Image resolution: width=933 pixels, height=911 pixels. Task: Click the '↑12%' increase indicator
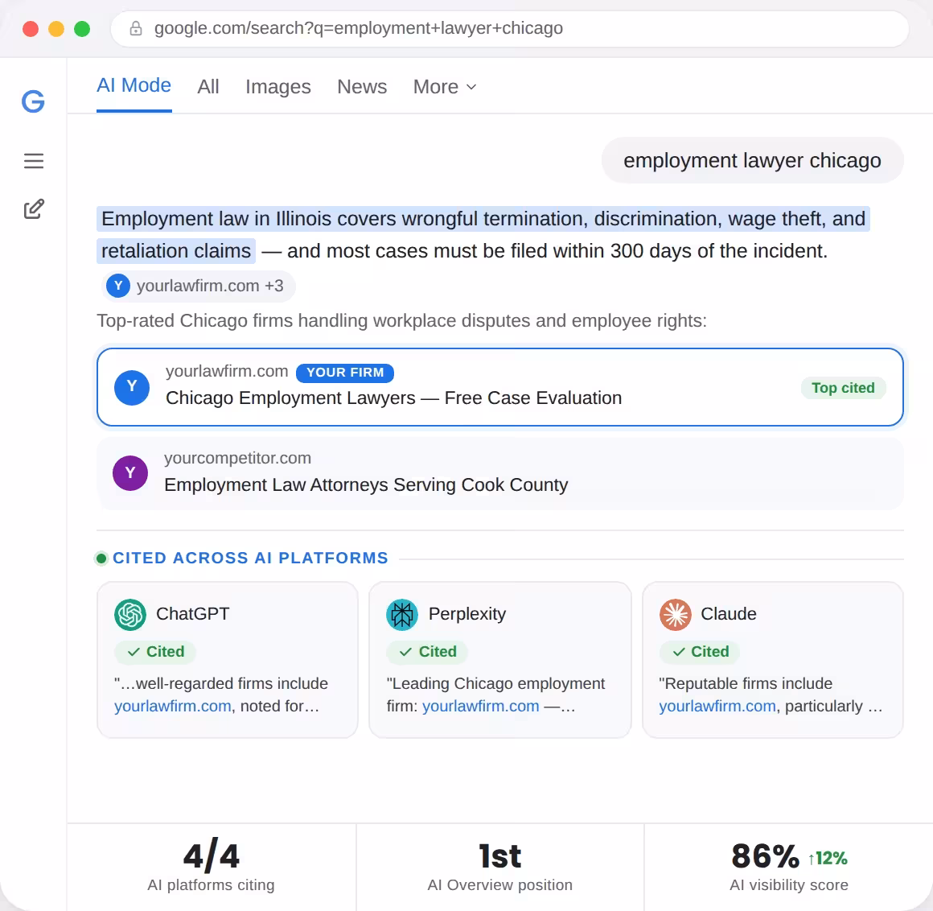pos(827,859)
